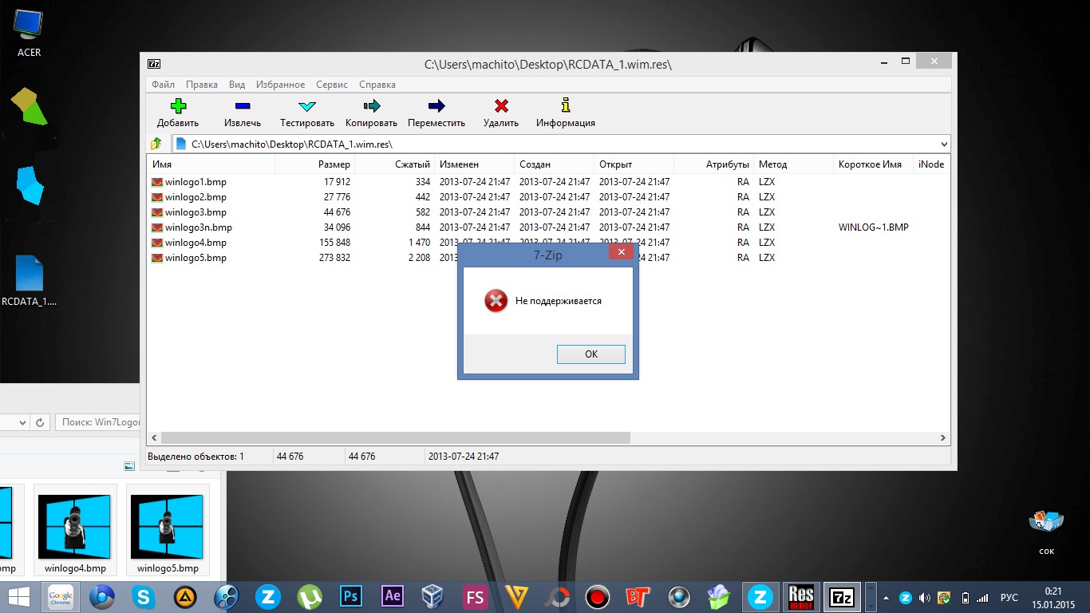Click the Переместить blue arrow icon
The width and height of the screenshot is (1090, 613).
436,105
